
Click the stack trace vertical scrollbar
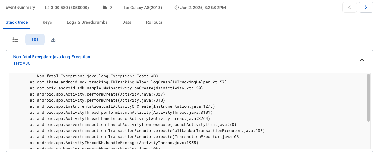coord(369,97)
